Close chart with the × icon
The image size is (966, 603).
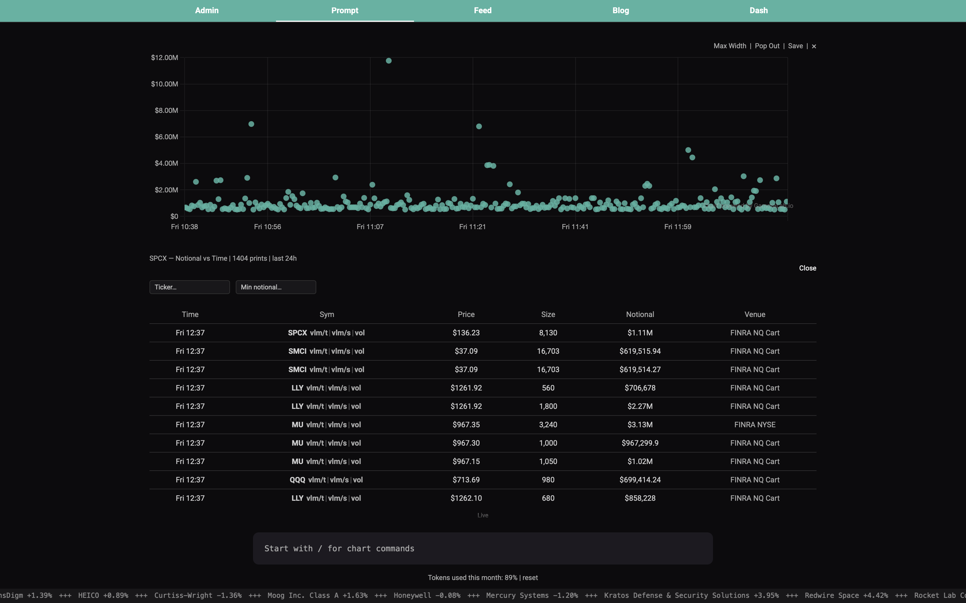814,46
